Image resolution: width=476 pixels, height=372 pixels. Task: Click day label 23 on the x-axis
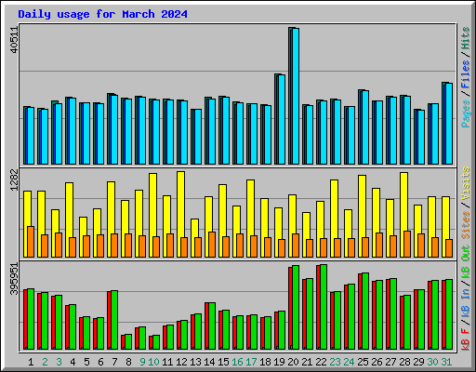(x=335, y=362)
